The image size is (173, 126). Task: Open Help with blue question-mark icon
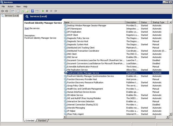point(32,11)
